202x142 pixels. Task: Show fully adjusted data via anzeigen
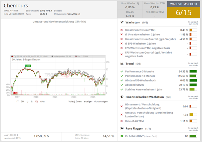88,101
